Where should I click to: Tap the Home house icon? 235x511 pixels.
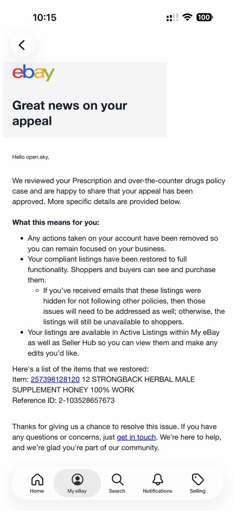click(37, 479)
